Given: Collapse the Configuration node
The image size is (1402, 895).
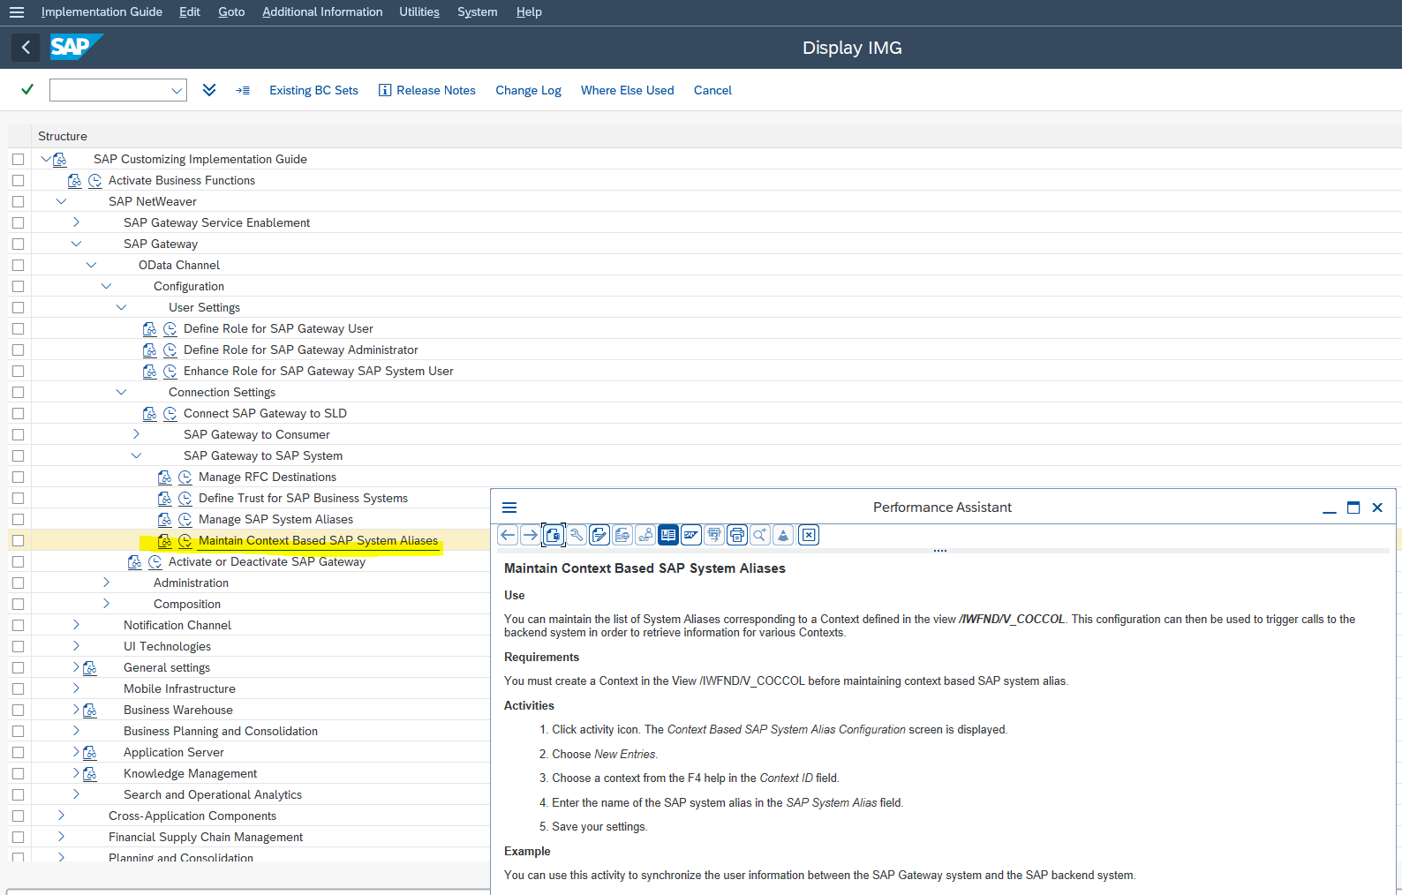Looking at the screenshot, I should [x=106, y=286].
